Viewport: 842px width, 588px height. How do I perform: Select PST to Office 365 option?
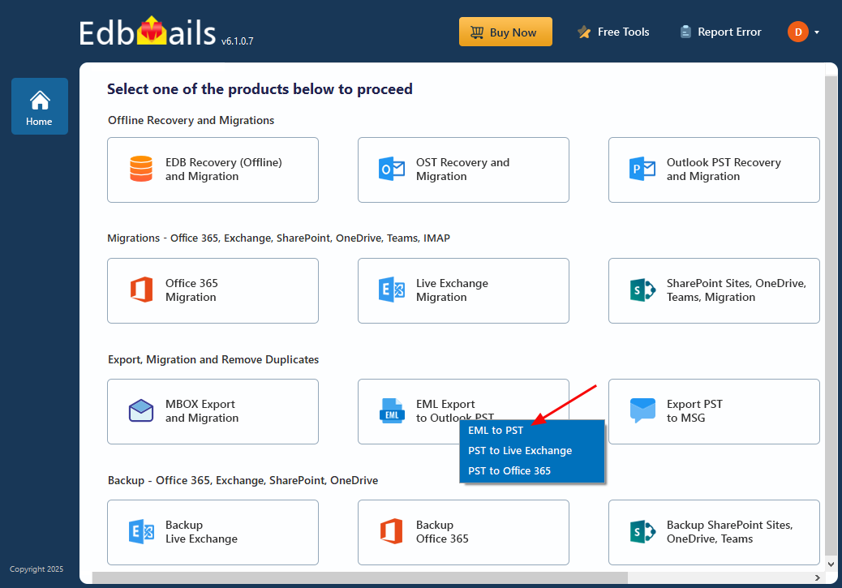[x=509, y=471]
